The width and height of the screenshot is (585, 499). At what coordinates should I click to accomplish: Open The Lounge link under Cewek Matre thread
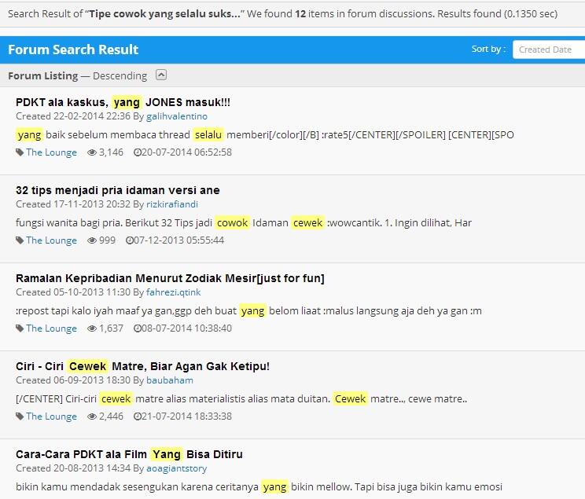point(51,416)
